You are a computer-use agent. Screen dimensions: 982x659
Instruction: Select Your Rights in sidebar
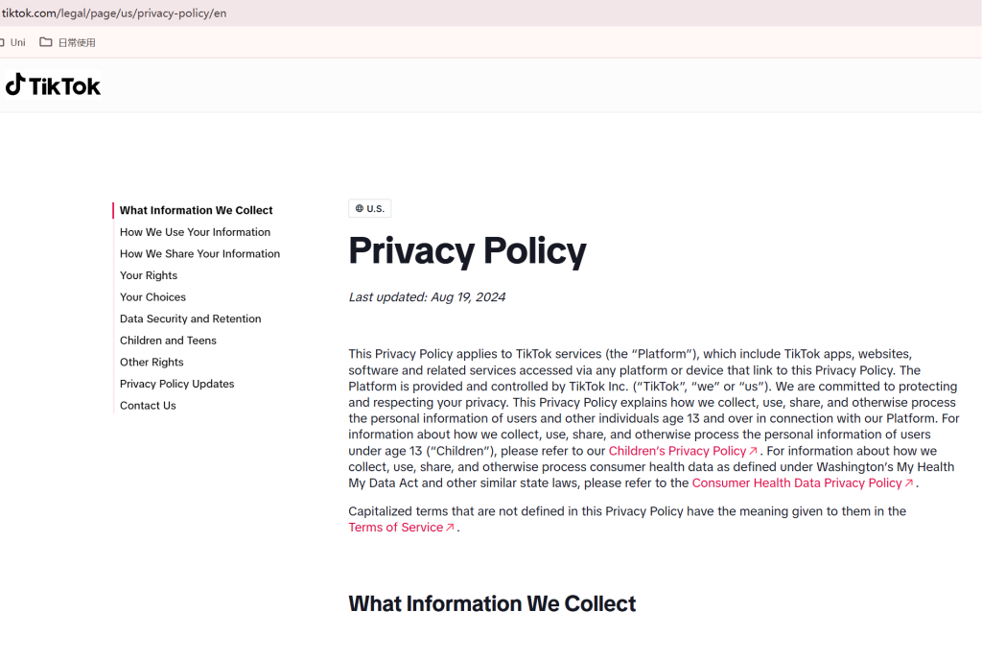coord(149,275)
